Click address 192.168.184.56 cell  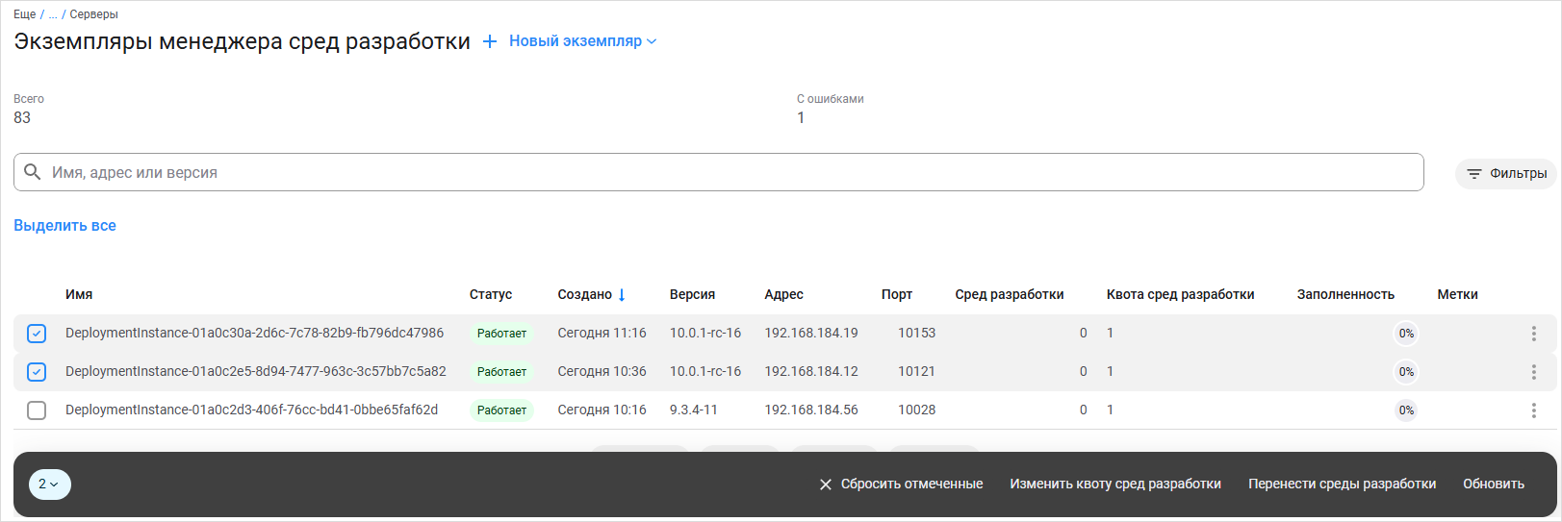811,410
